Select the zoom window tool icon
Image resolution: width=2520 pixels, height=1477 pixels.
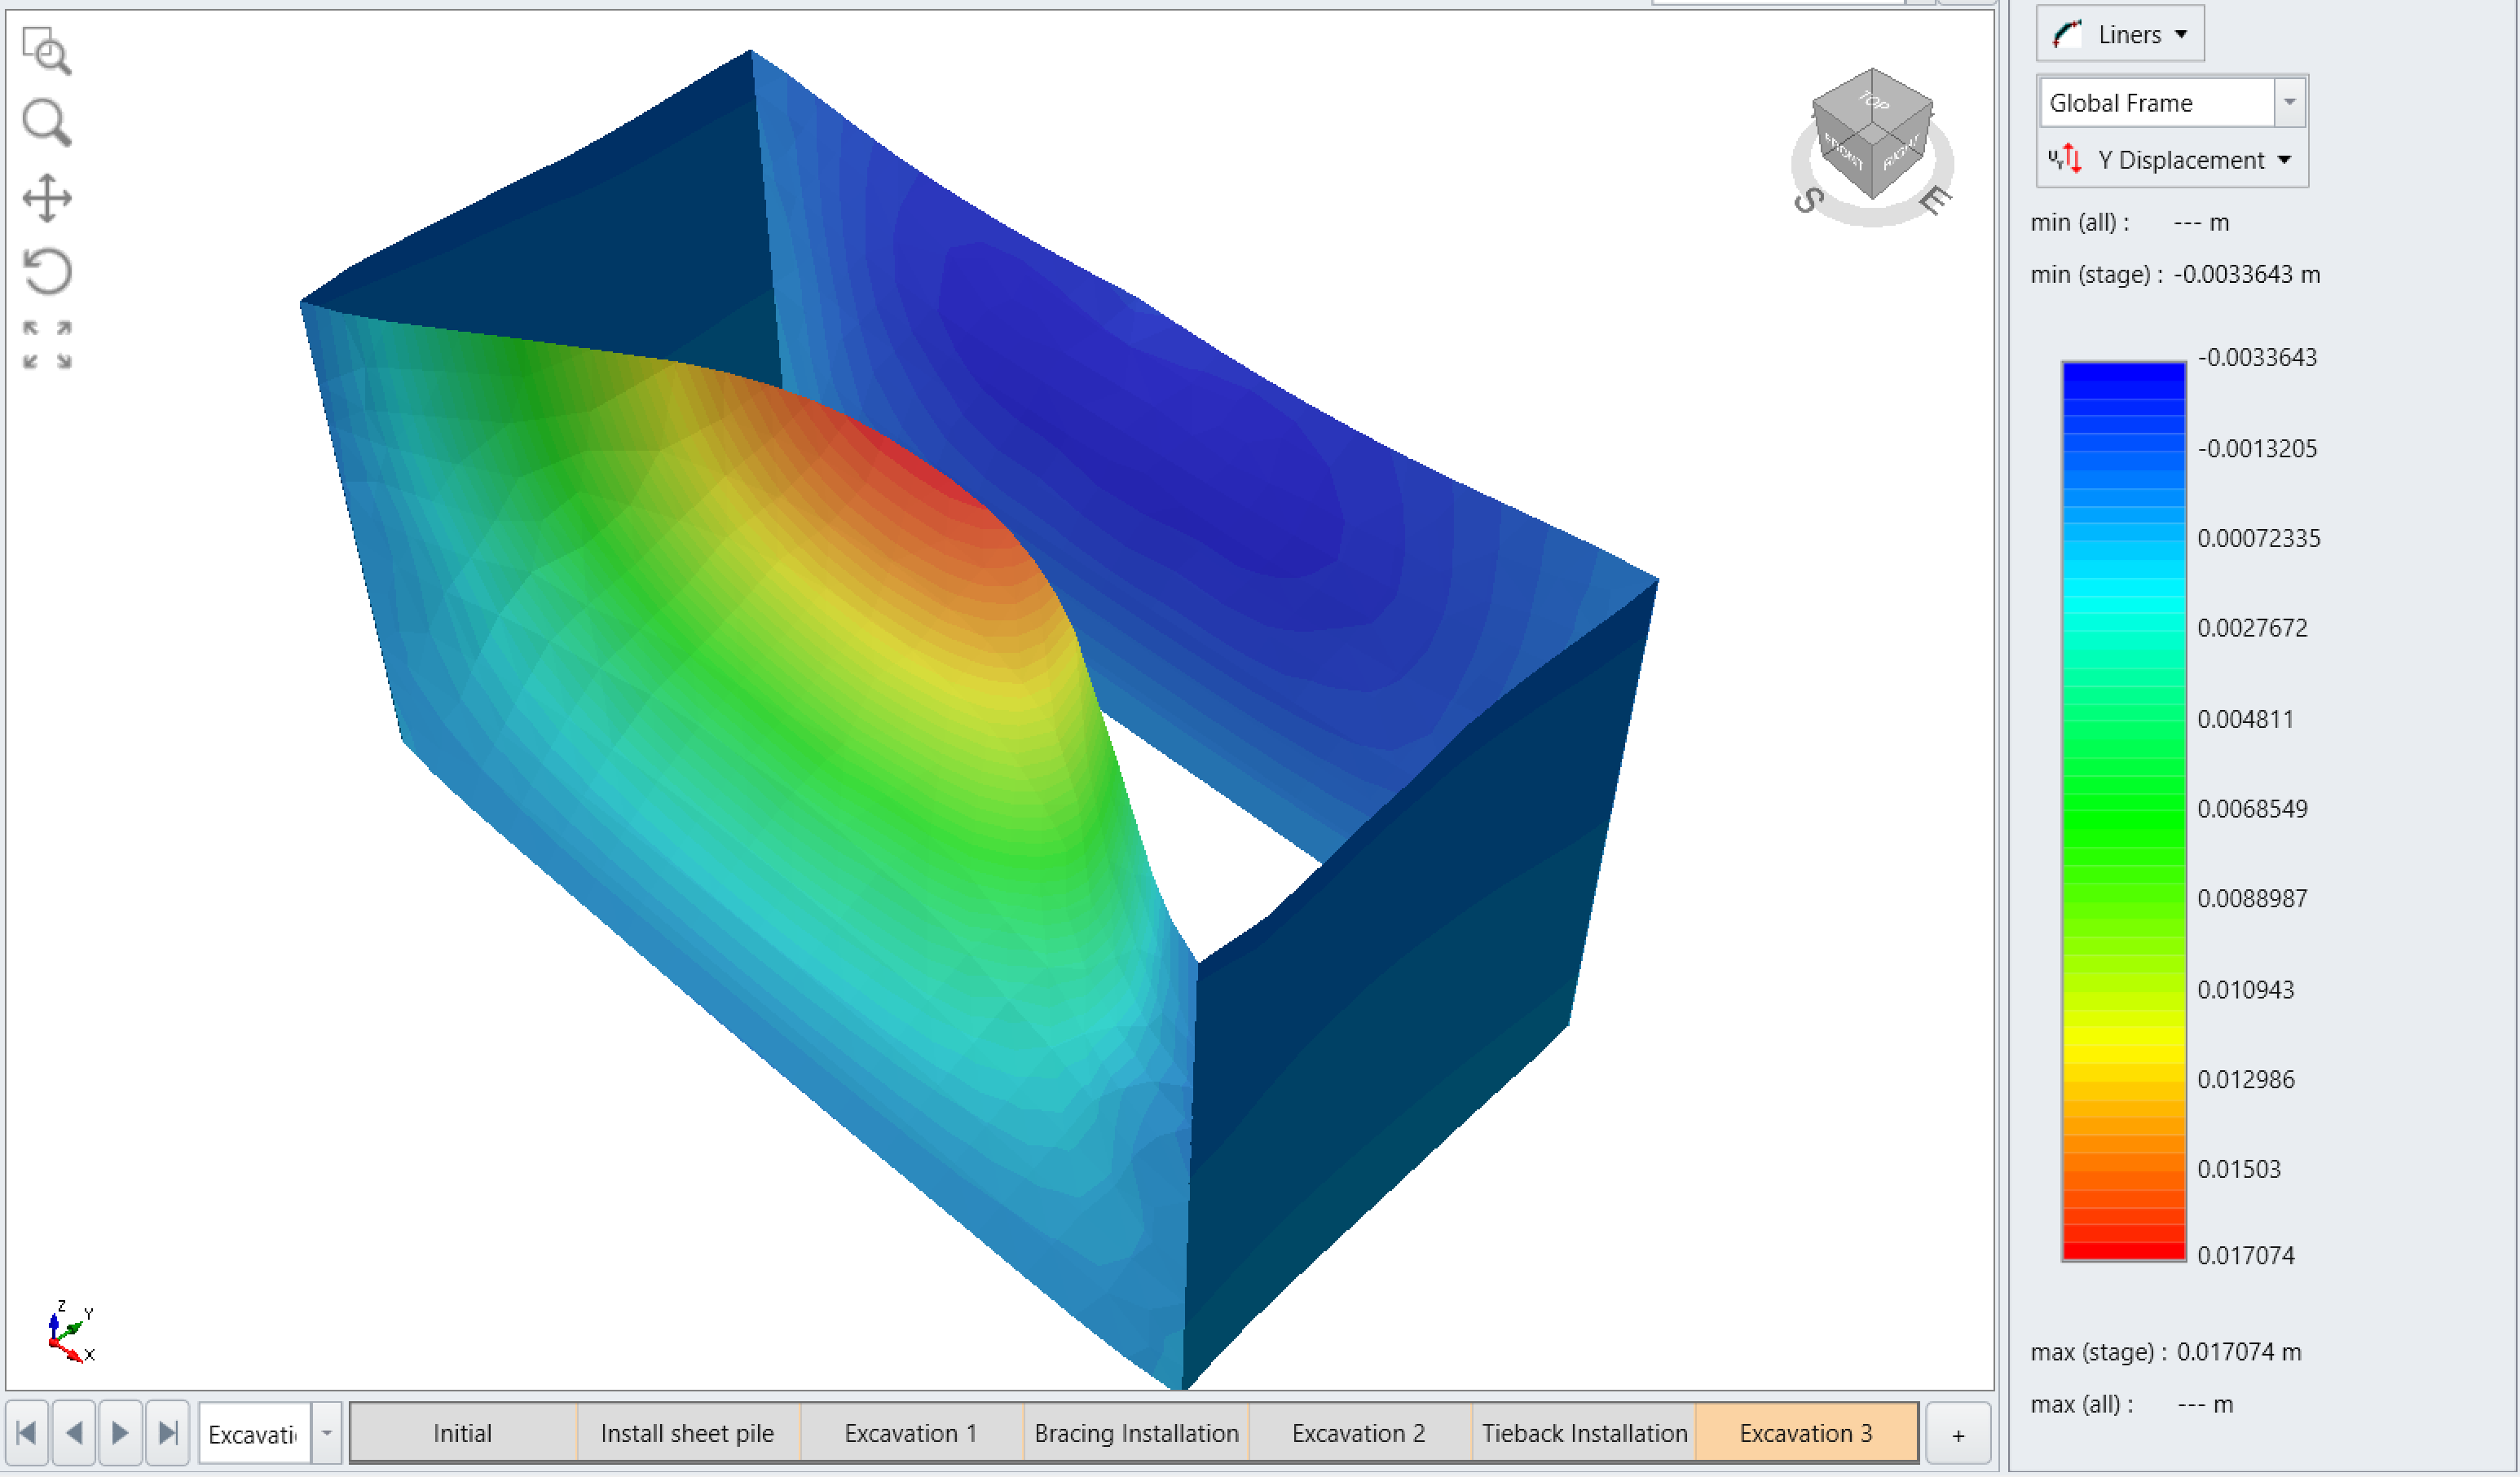[46, 51]
